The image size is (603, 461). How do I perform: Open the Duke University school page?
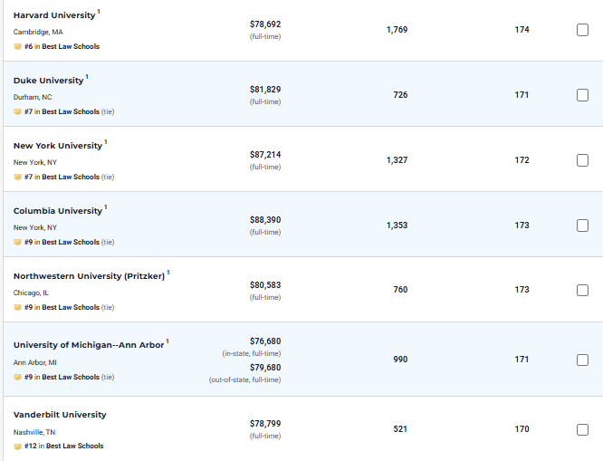point(48,81)
